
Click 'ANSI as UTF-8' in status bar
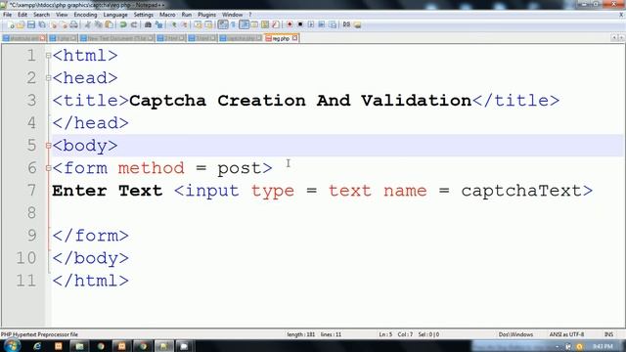(566, 334)
